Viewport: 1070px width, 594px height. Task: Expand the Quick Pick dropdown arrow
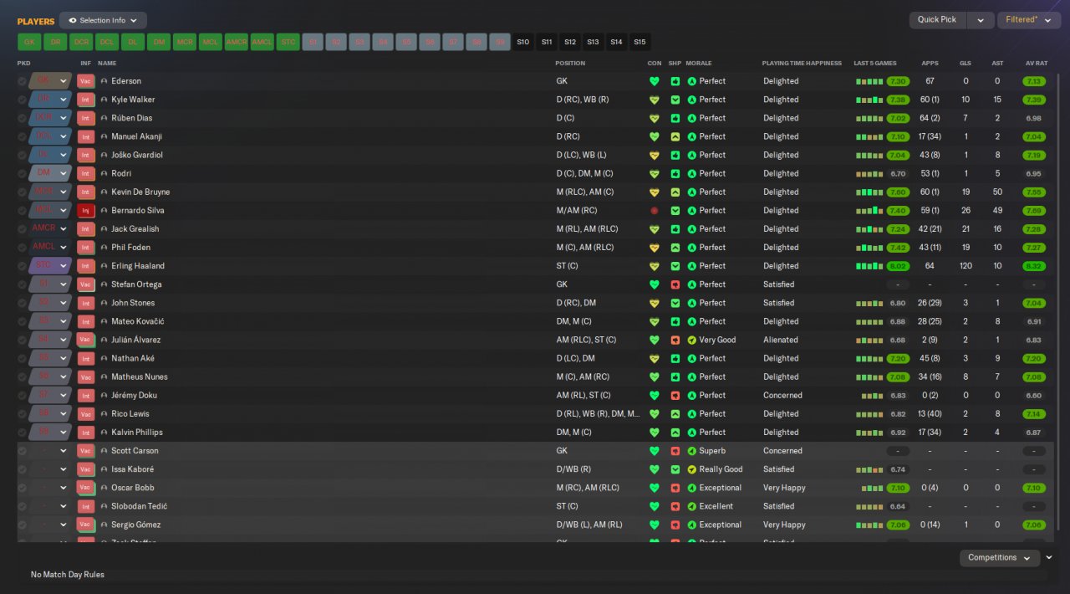[981, 20]
